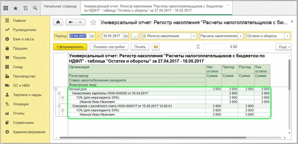Open the Еще dropdown menu
298x144 pixels.
click(x=283, y=47)
